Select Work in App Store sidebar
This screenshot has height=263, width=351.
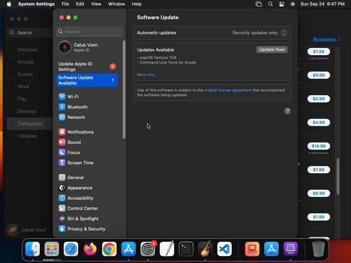tap(24, 87)
